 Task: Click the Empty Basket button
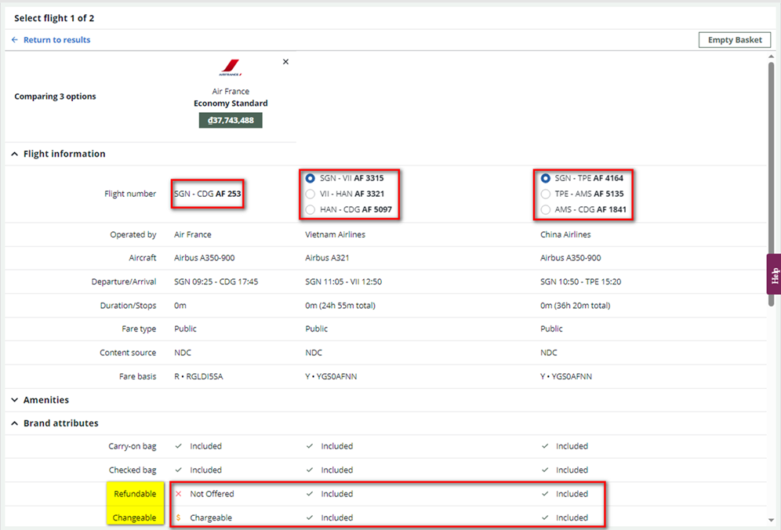point(735,40)
